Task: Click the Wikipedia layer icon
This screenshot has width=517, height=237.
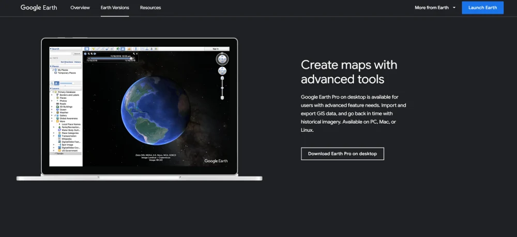Action: coord(59,139)
